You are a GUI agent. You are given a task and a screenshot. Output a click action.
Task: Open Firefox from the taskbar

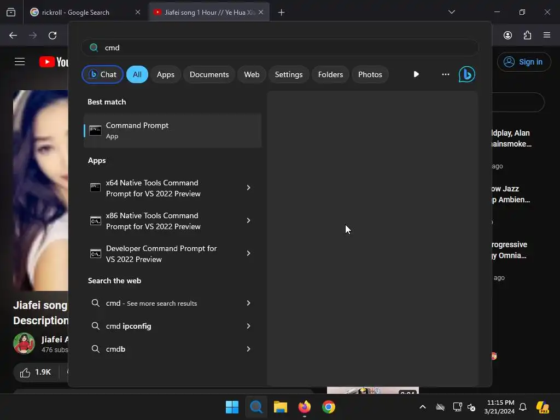click(304, 407)
